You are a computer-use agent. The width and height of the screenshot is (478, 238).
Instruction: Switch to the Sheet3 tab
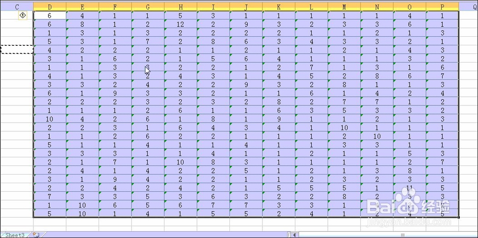(15, 235)
